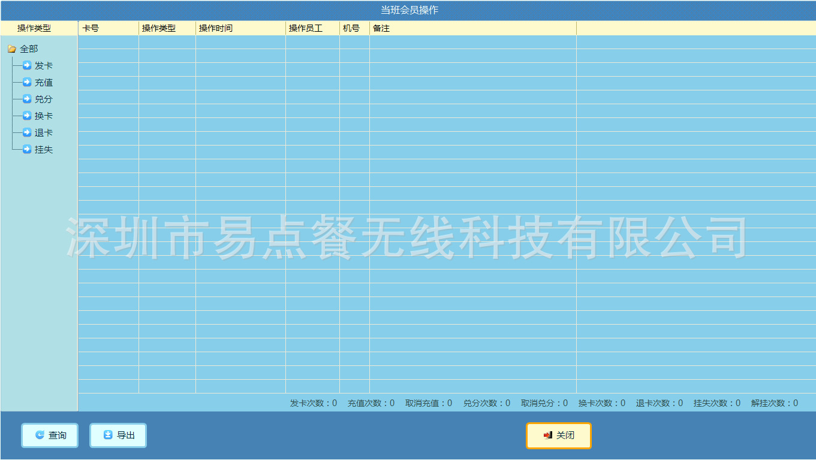Viewport: 816px width, 460px height.
Task: Click the 解挂次数：0 summary text
Action: (775, 403)
